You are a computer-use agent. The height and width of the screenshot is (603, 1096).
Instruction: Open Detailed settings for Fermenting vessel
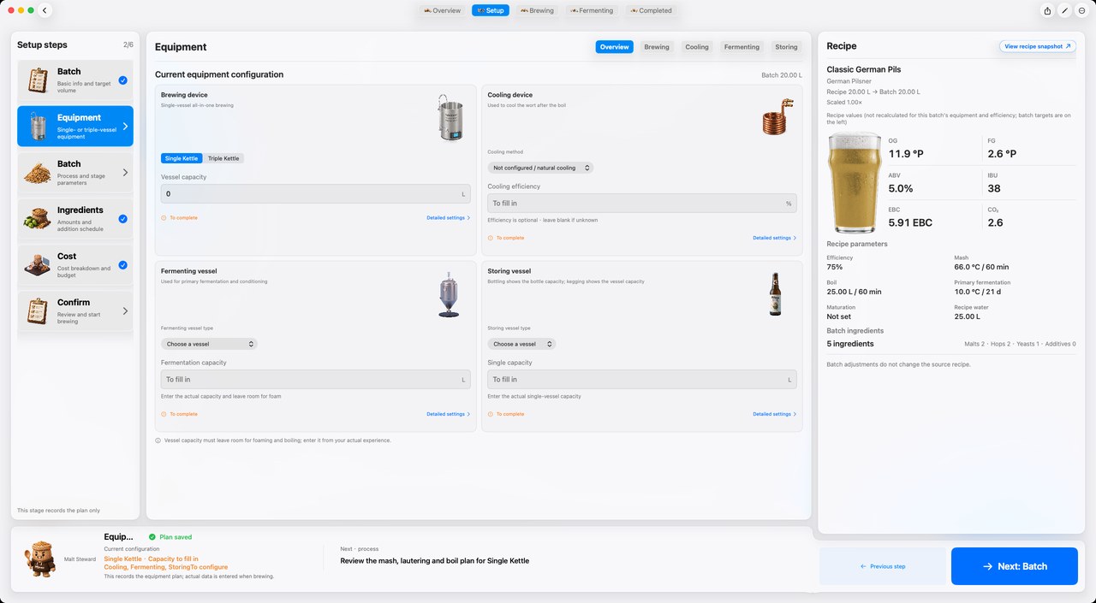point(449,414)
